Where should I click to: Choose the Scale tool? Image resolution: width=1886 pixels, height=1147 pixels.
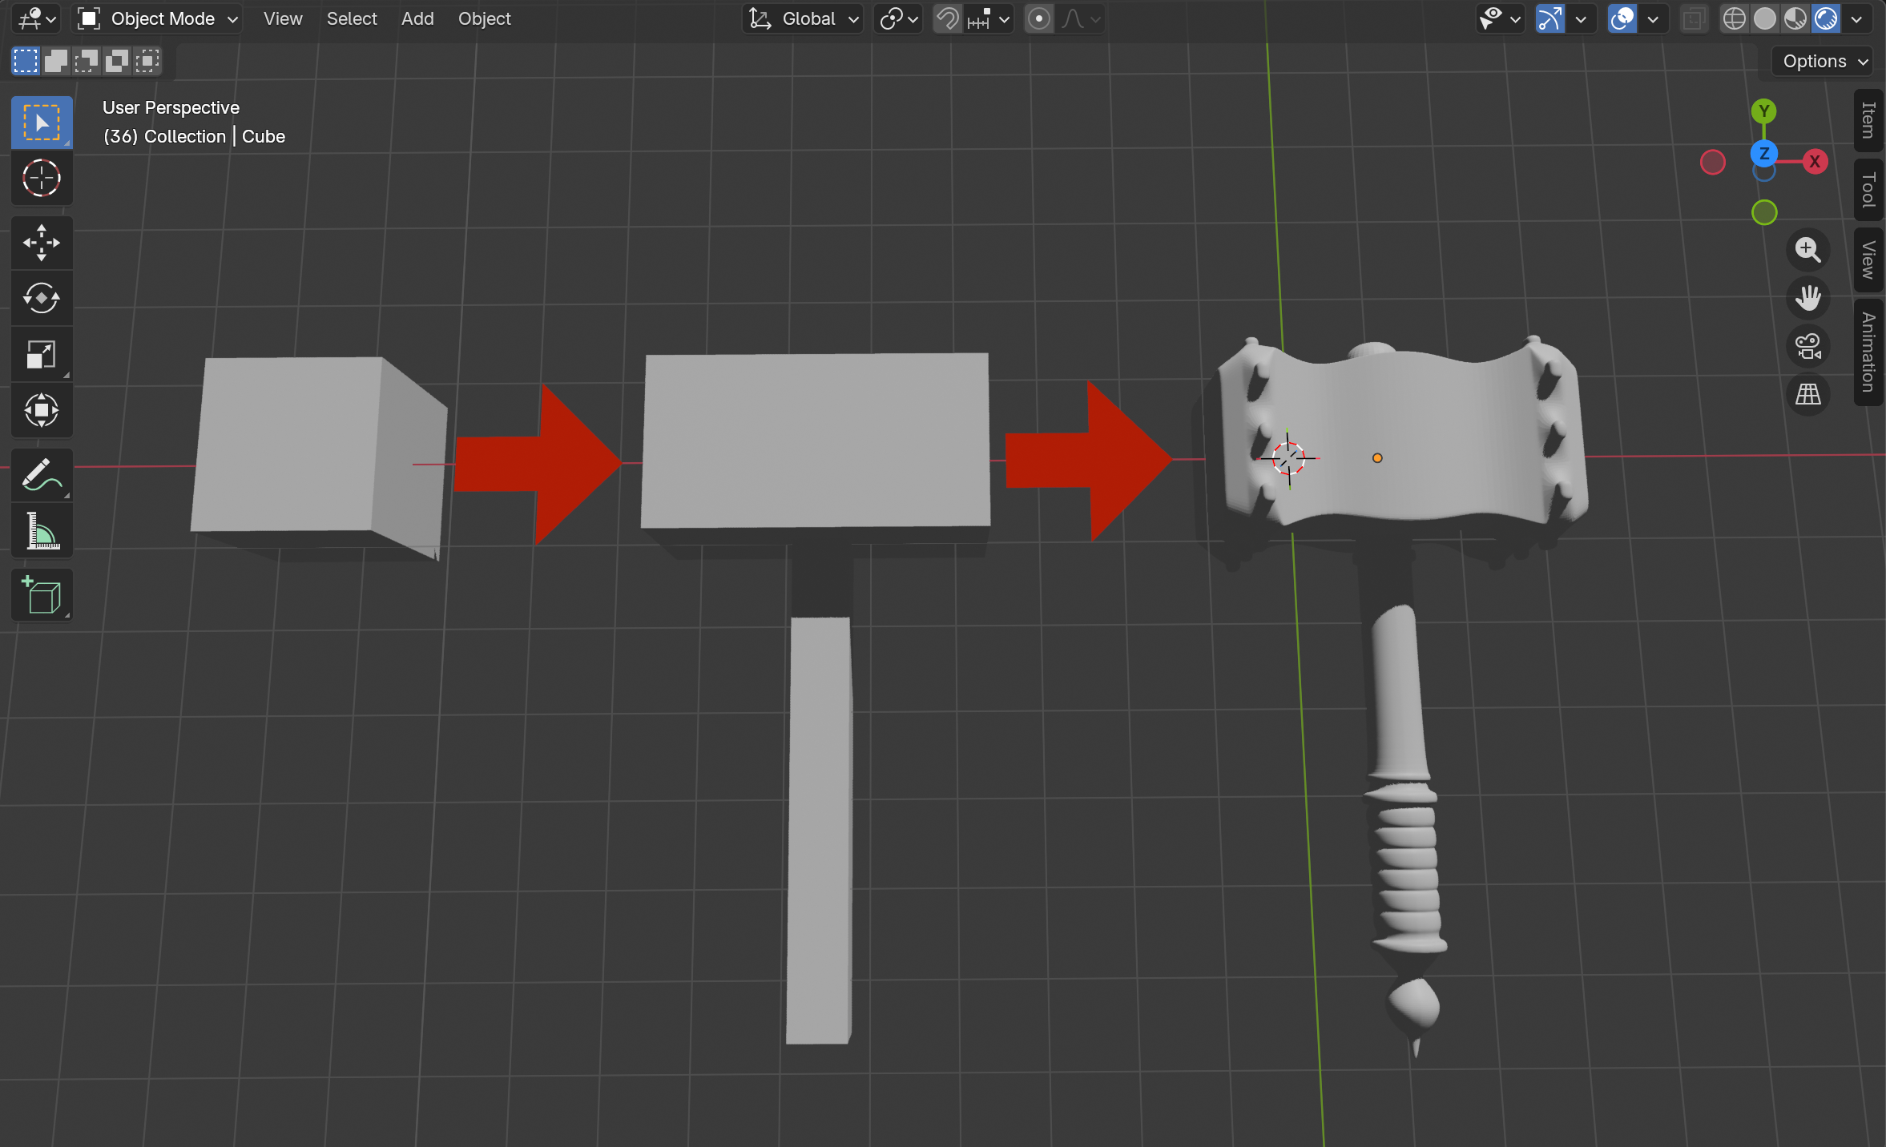point(42,354)
